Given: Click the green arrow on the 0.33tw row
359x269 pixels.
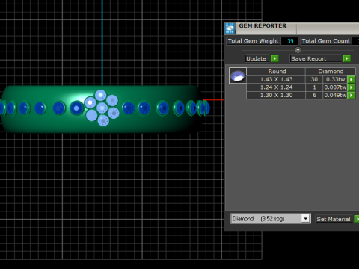Looking at the screenshot, I should pyautogui.click(x=352, y=79).
